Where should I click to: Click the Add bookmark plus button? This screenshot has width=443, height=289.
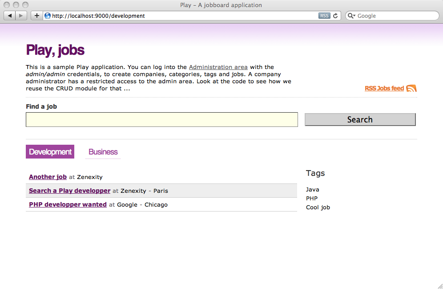pyautogui.click(x=37, y=16)
